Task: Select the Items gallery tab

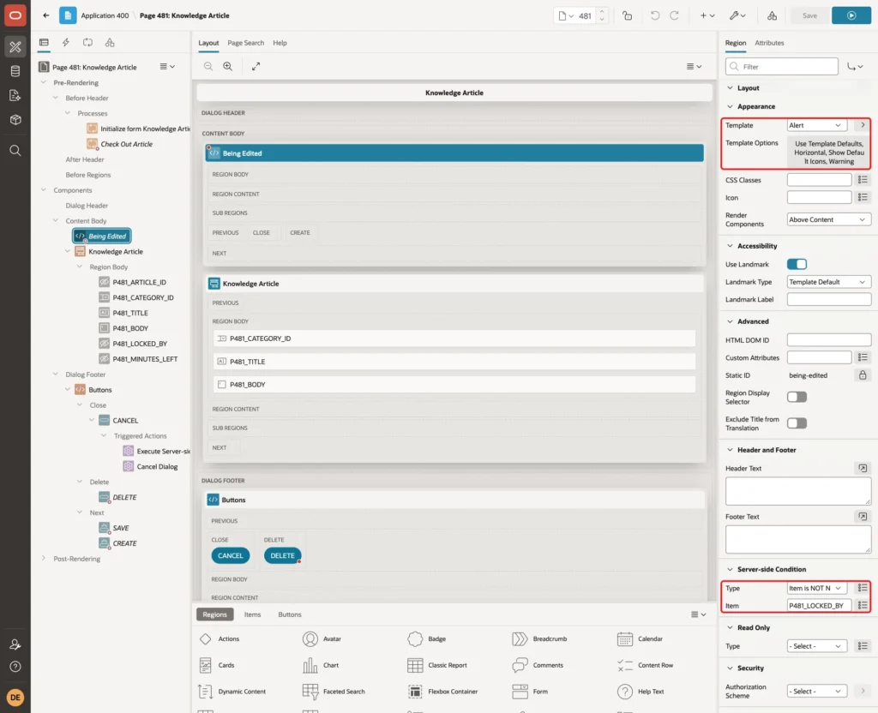Action: pos(252,614)
